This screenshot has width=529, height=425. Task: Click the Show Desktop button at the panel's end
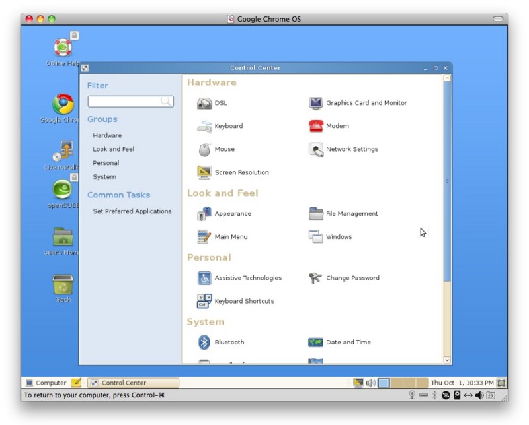pyautogui.click(x=501, y=383)
